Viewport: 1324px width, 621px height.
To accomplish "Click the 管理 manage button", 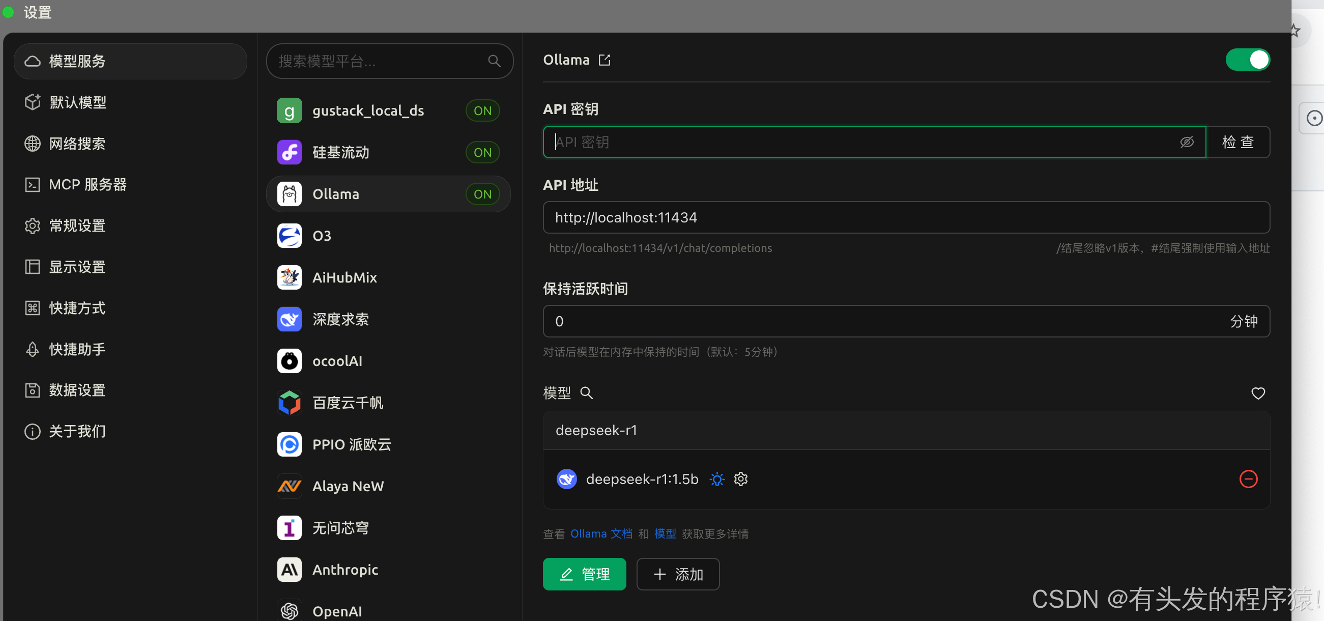I will click(x=584, y=574).
